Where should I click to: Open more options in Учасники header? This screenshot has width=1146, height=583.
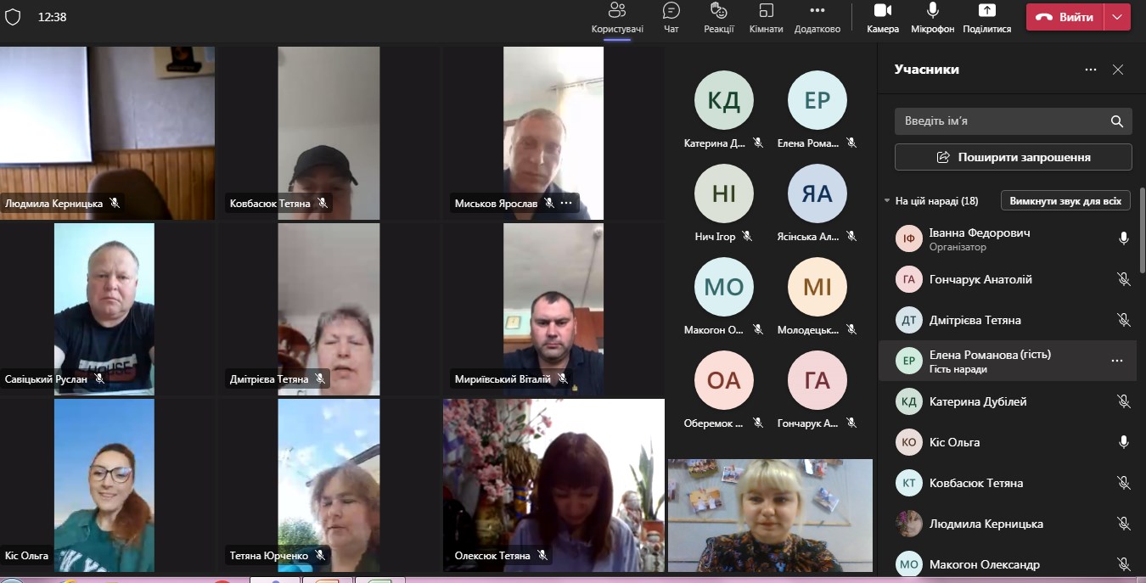(1091, 70)
